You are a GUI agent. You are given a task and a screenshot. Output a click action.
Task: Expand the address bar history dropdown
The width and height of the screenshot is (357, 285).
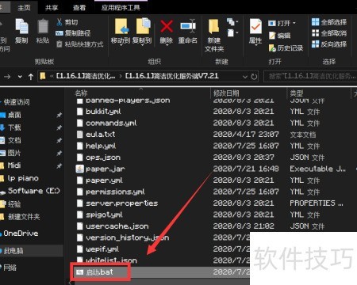245,77
